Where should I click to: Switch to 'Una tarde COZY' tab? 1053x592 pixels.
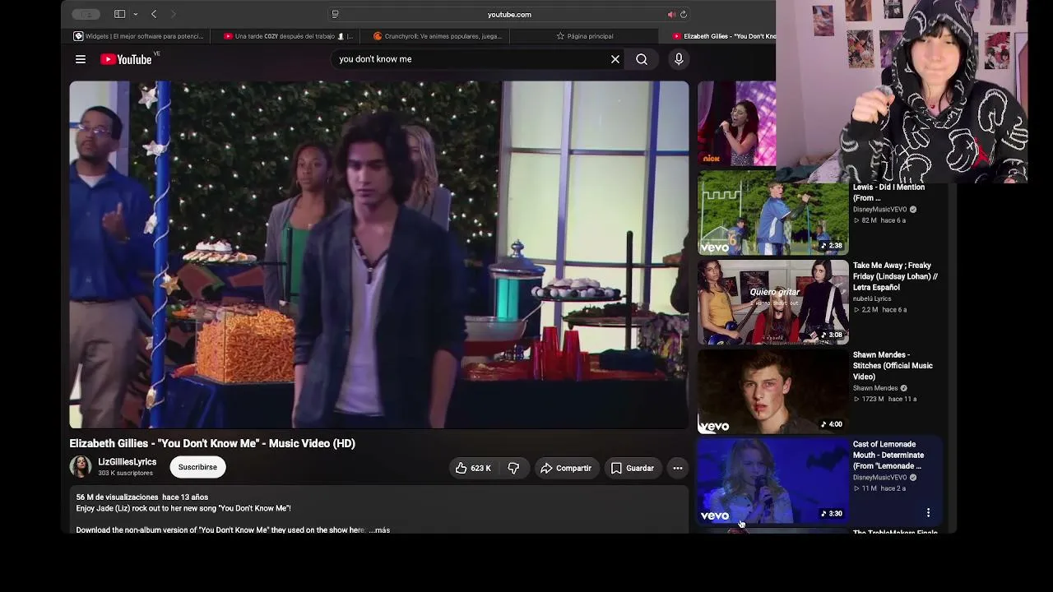point(289,36)
